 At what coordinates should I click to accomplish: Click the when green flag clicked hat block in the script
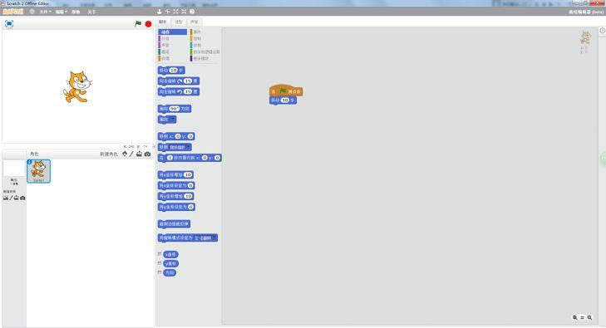(286, 91)
